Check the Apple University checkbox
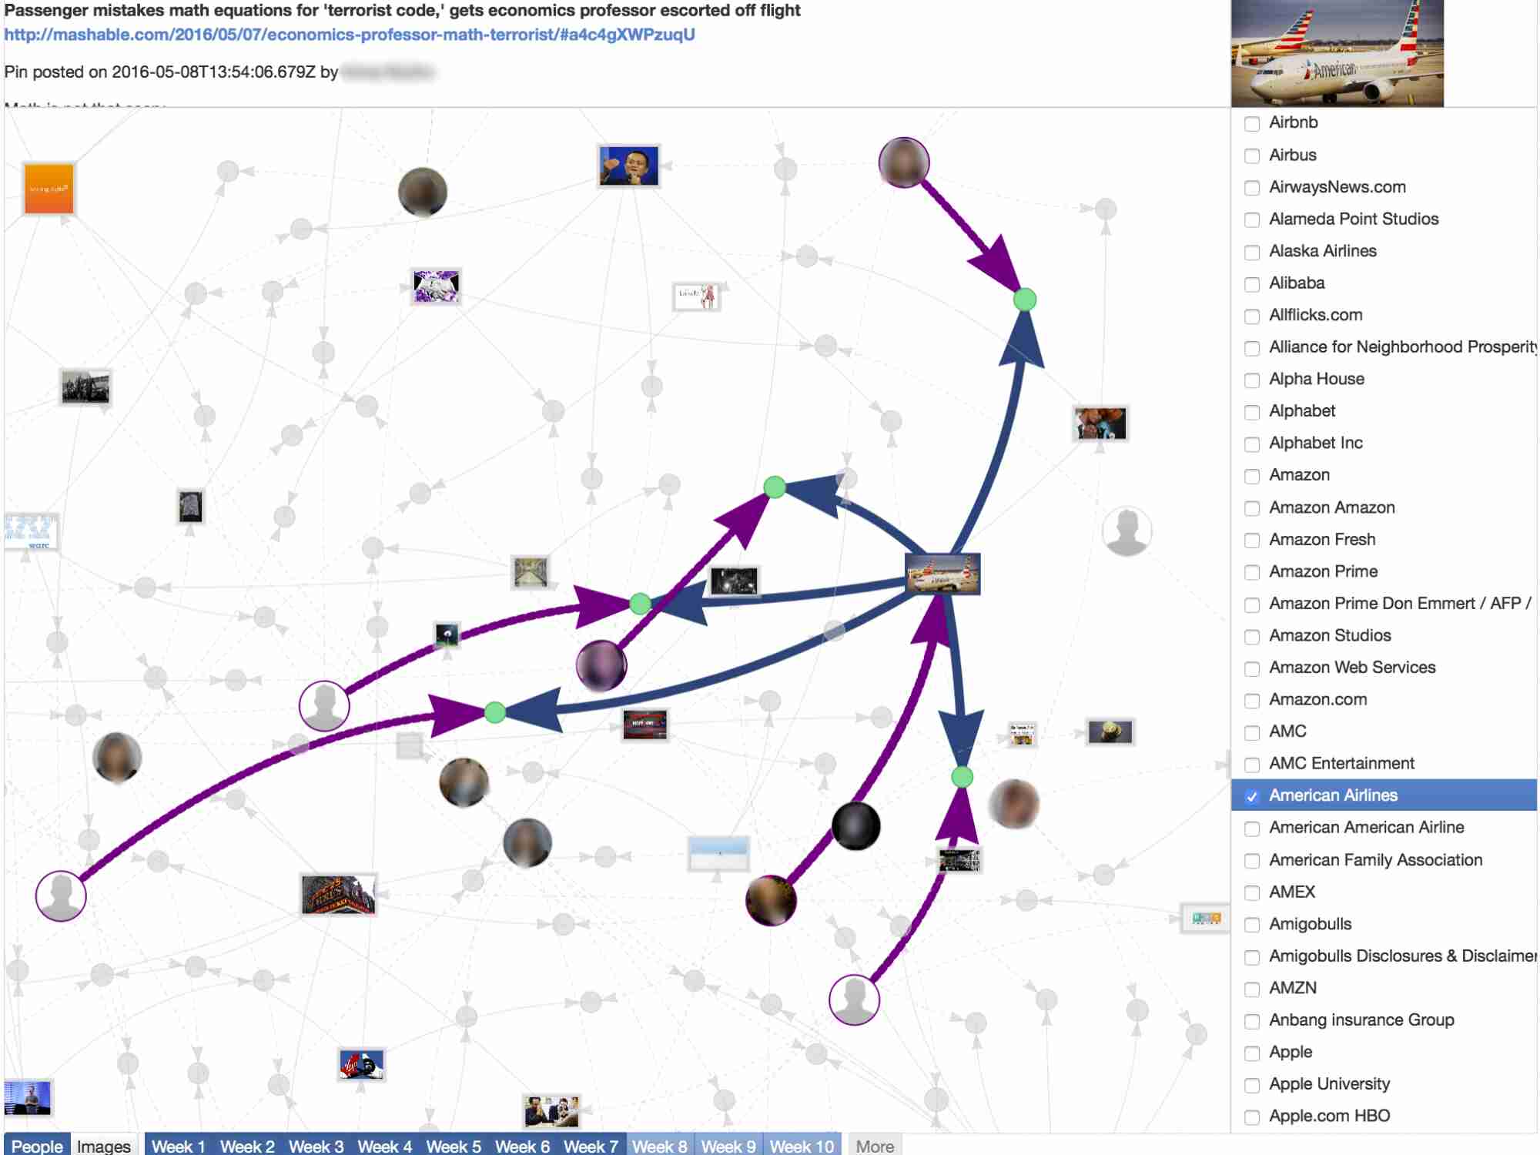Screen dimensions: 1540x1155 coord(1252,1085)
